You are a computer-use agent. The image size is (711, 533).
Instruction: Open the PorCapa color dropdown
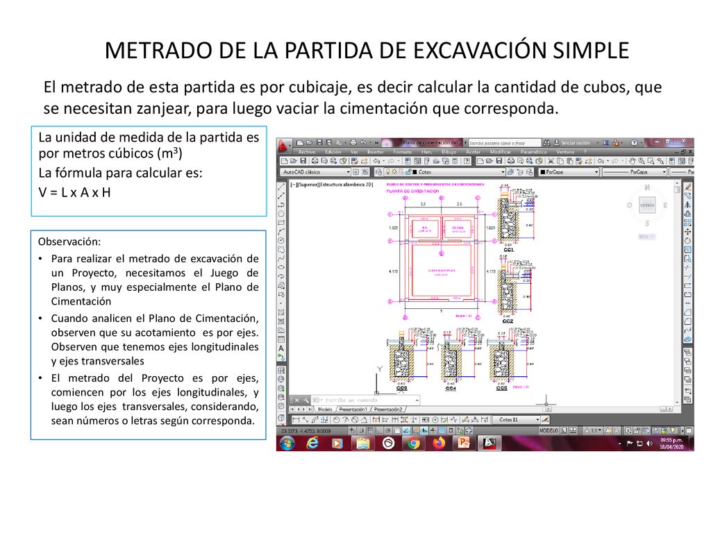tap(569, 172)
